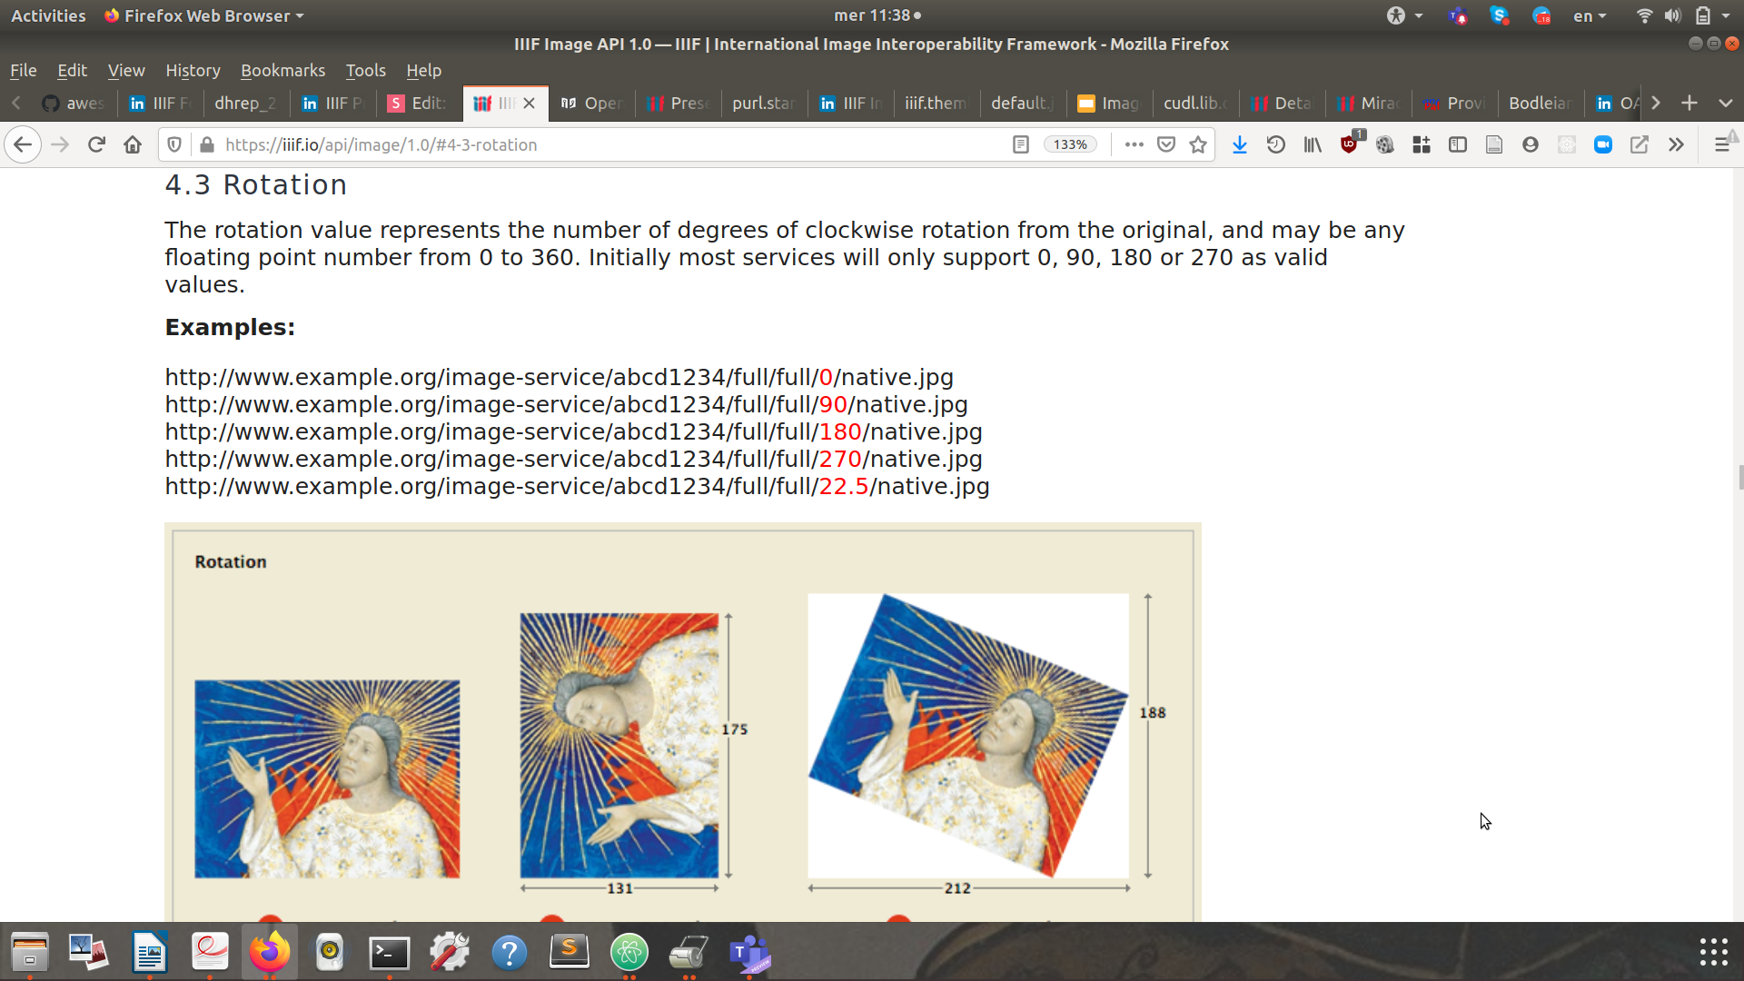
Task: Switch to the Bodleian tab
Action: tap(1540, 103)
